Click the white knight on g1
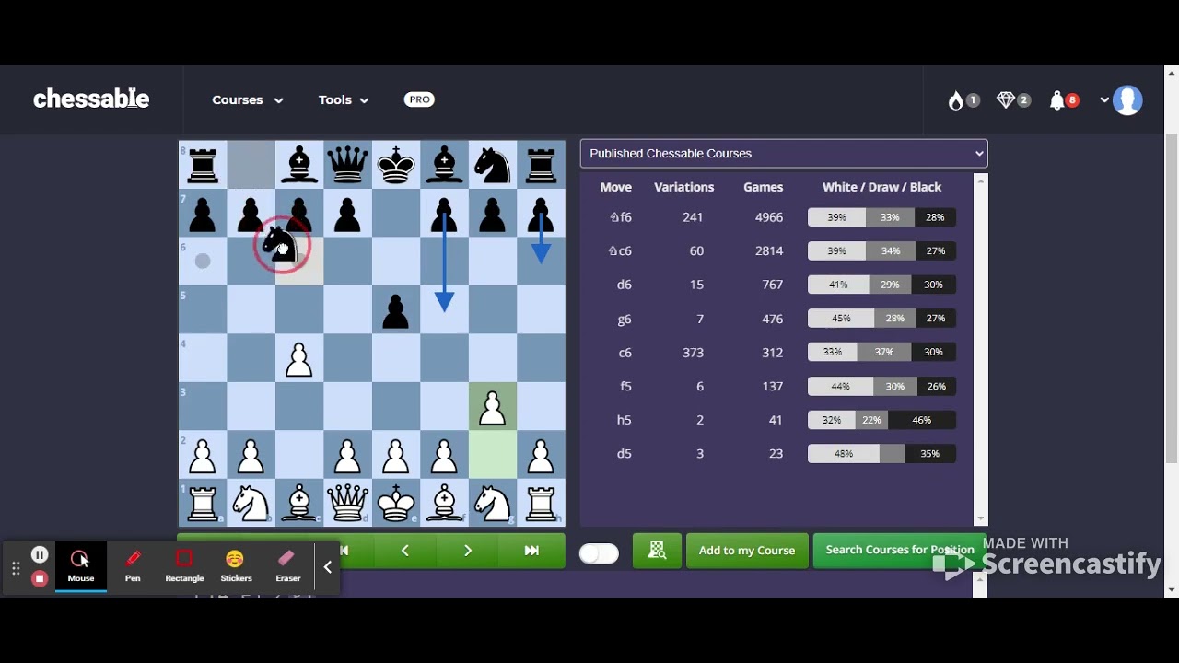The width and height of the screenshot is (1179, 663). 493,503
